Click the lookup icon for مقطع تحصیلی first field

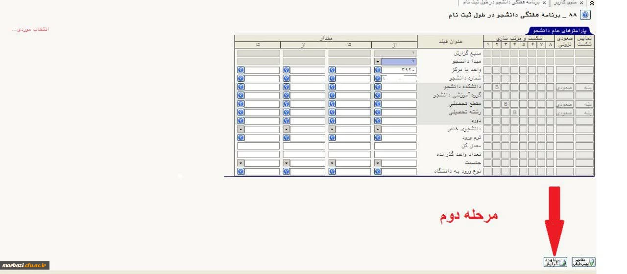click(x=378, y=104)
